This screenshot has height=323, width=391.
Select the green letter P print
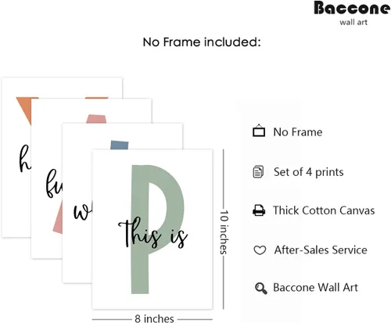tap(152, 229)
